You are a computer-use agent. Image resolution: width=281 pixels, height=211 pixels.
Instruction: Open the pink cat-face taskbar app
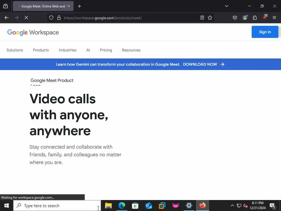point(175,206)
